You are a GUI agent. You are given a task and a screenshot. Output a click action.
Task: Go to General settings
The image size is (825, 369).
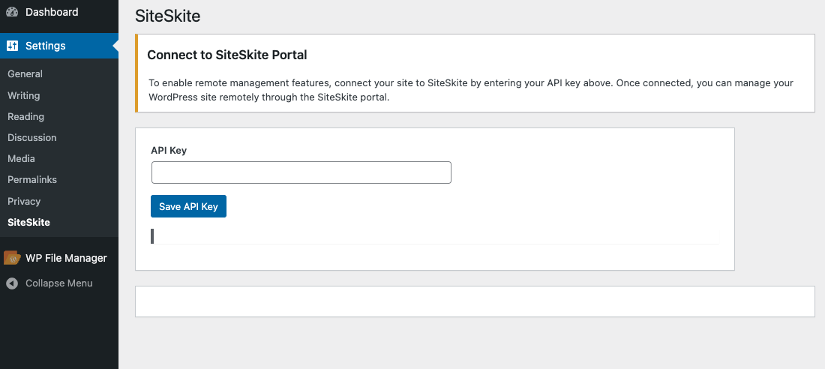click(x=25, y=74)
